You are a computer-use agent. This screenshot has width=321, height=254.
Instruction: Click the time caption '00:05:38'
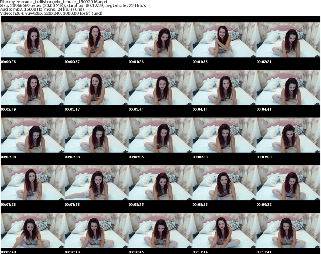coord(72,157)
